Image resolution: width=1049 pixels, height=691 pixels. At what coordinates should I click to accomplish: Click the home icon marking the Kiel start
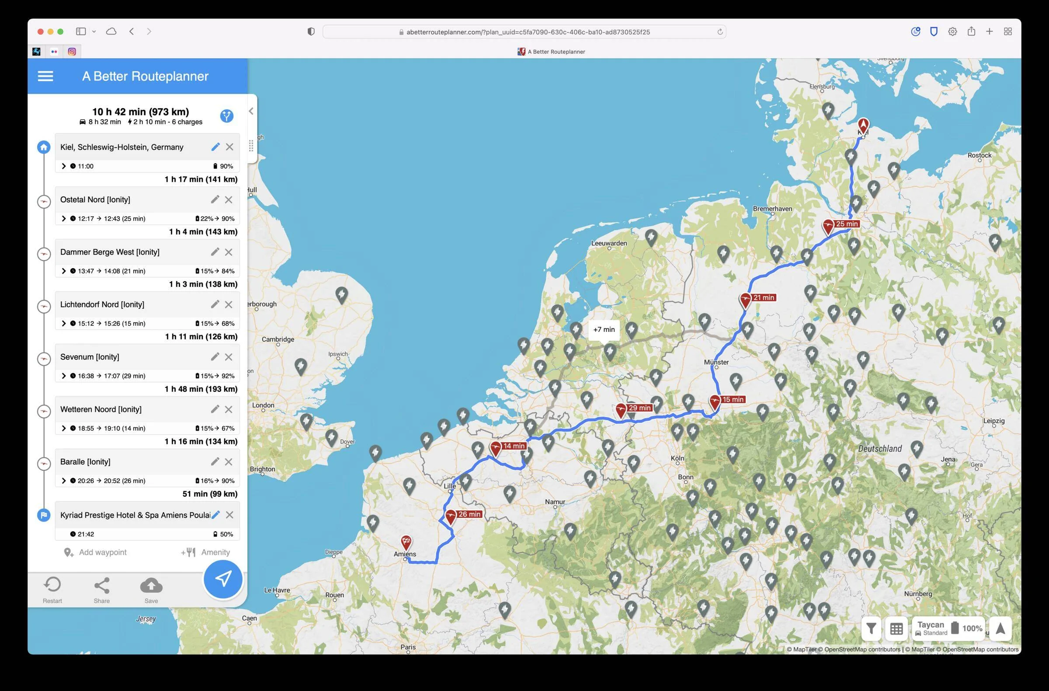pyautogui.click(x=44, y=147)
